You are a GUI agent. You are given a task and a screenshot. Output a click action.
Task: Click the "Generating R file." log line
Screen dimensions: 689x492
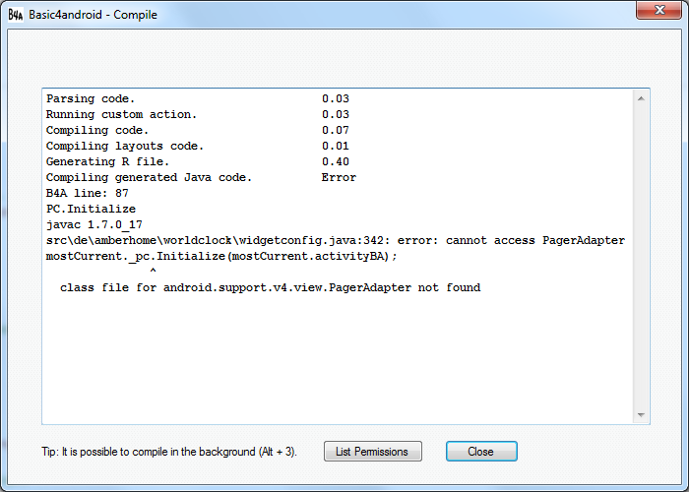coord(107,161)
